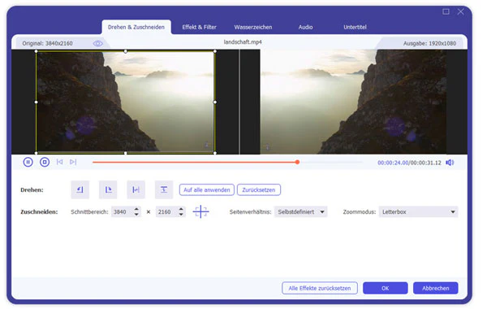Viewport: 487px width, 309px height.
Task: Click Auf alle anwenden button
Action: coord(207,189)
